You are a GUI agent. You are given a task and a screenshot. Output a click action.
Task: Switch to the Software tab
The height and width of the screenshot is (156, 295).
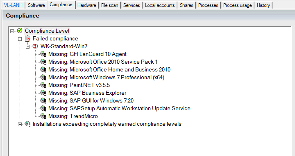pos(36,5)
